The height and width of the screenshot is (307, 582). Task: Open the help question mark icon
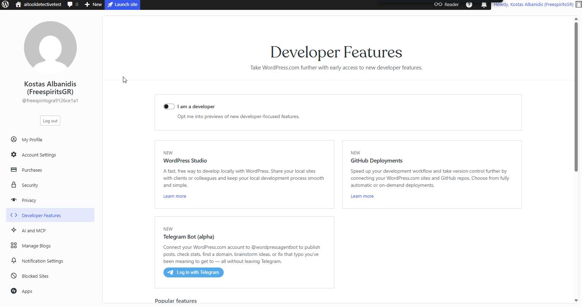[x=469, y=5]
